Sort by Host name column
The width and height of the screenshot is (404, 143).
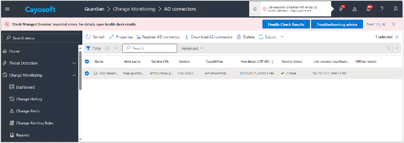click(132, 62)
